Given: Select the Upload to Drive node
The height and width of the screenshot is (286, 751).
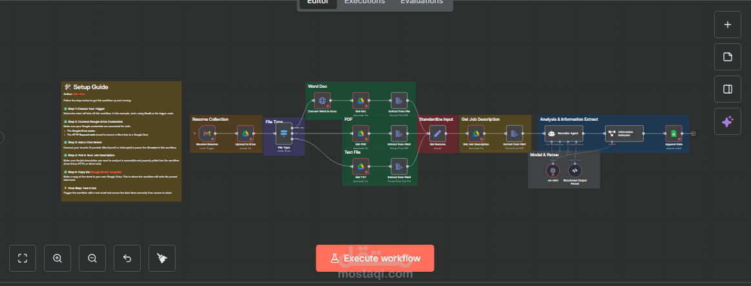Looking at the screenshot, I should point(245,134).
